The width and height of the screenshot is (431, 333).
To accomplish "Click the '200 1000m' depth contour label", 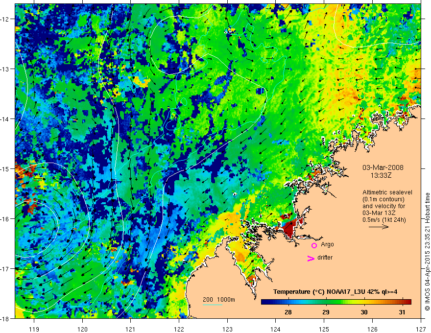I will point(219,300).
